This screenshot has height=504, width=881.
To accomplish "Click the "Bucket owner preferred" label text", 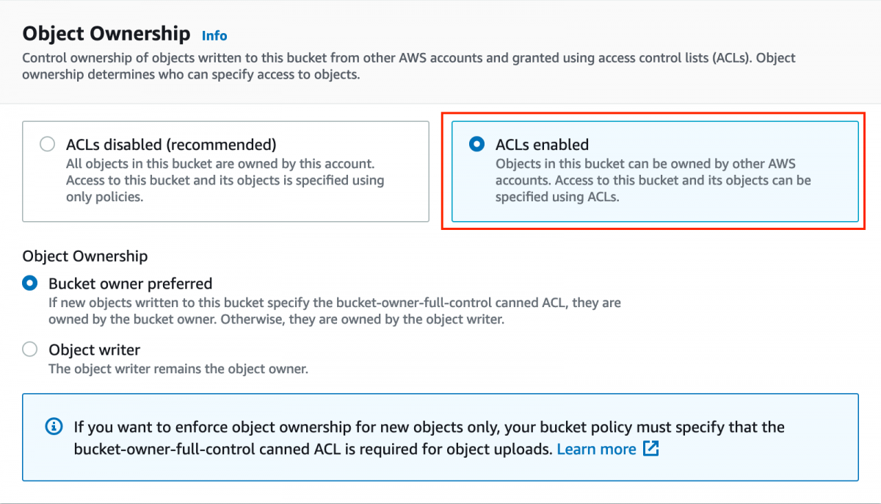I will point(131,284).
